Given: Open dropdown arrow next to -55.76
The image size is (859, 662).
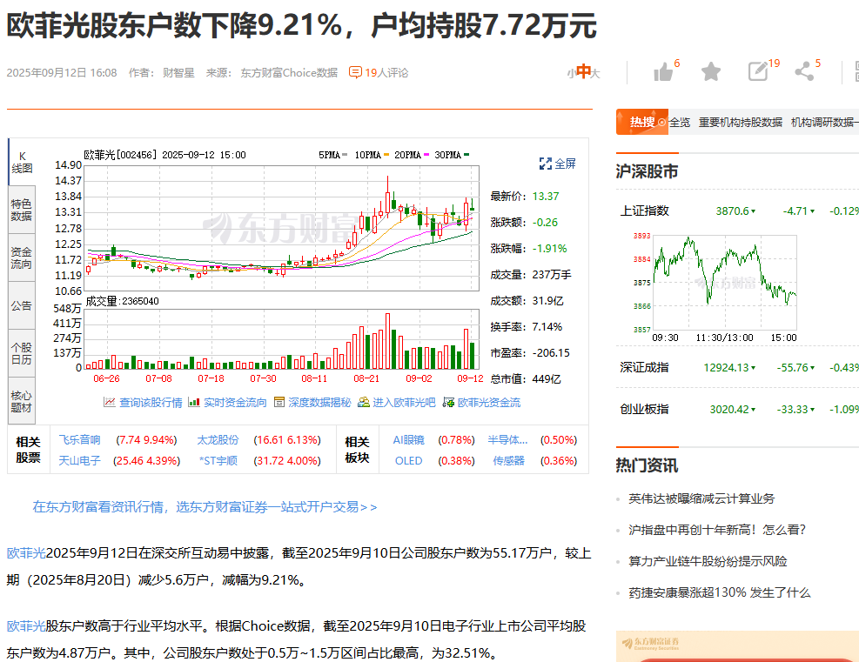Looking at the screenshot, I should [812, 368].
